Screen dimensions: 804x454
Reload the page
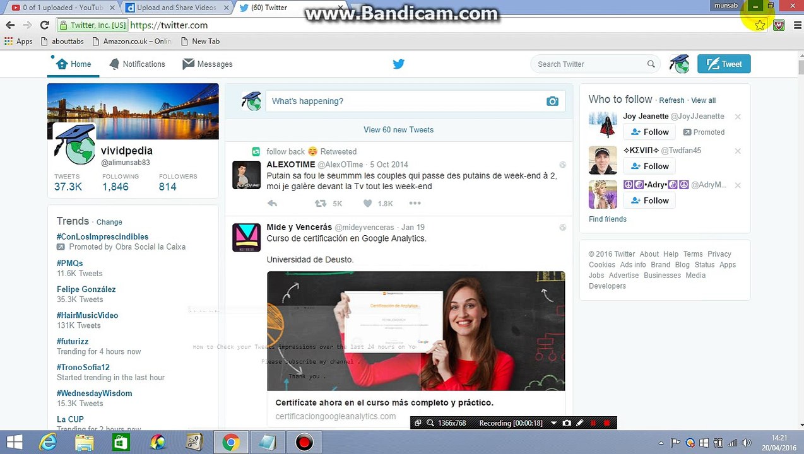44,25
